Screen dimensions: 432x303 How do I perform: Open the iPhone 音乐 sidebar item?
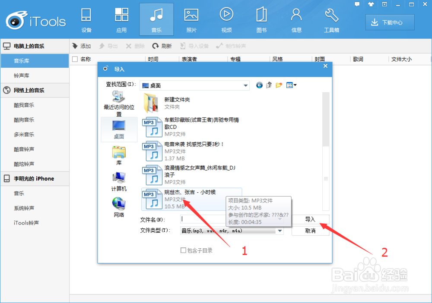[35, 193]
